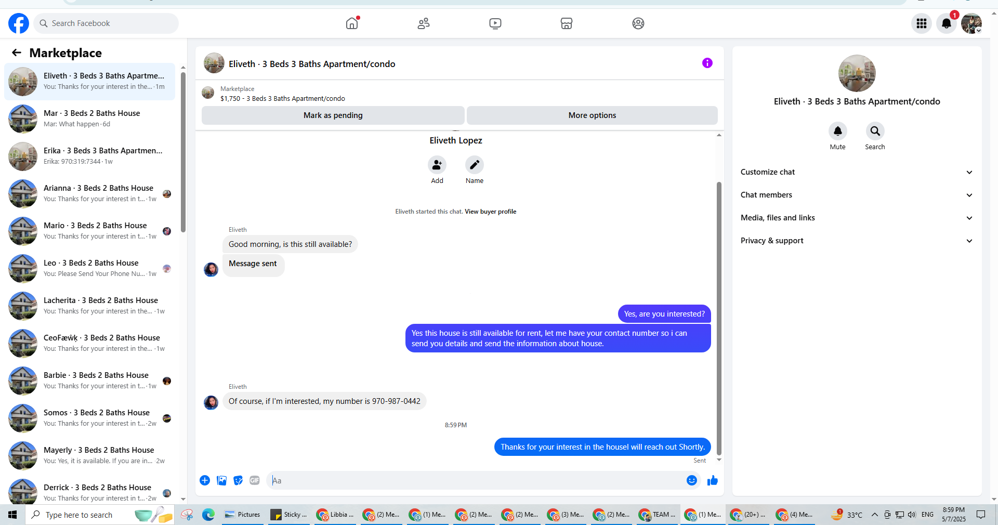Image resolution: width=998 pixels, height=525 pixels.
Task: Open the Groups icon in top nav
Action: [x=638, y=23]
